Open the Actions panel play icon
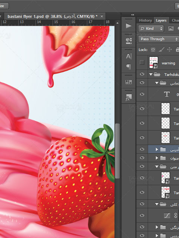179x238 pixels. tap(129, 26)
